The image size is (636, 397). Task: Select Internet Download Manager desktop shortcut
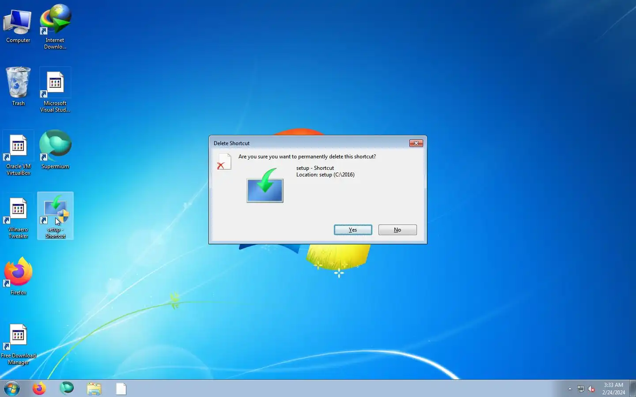[x=55, y=26]
